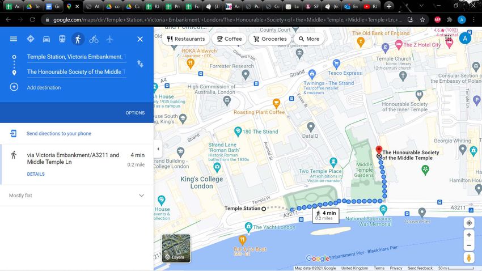Screen dimensions: 482x271
Task: Zoom in on the map
Action: 469,235
